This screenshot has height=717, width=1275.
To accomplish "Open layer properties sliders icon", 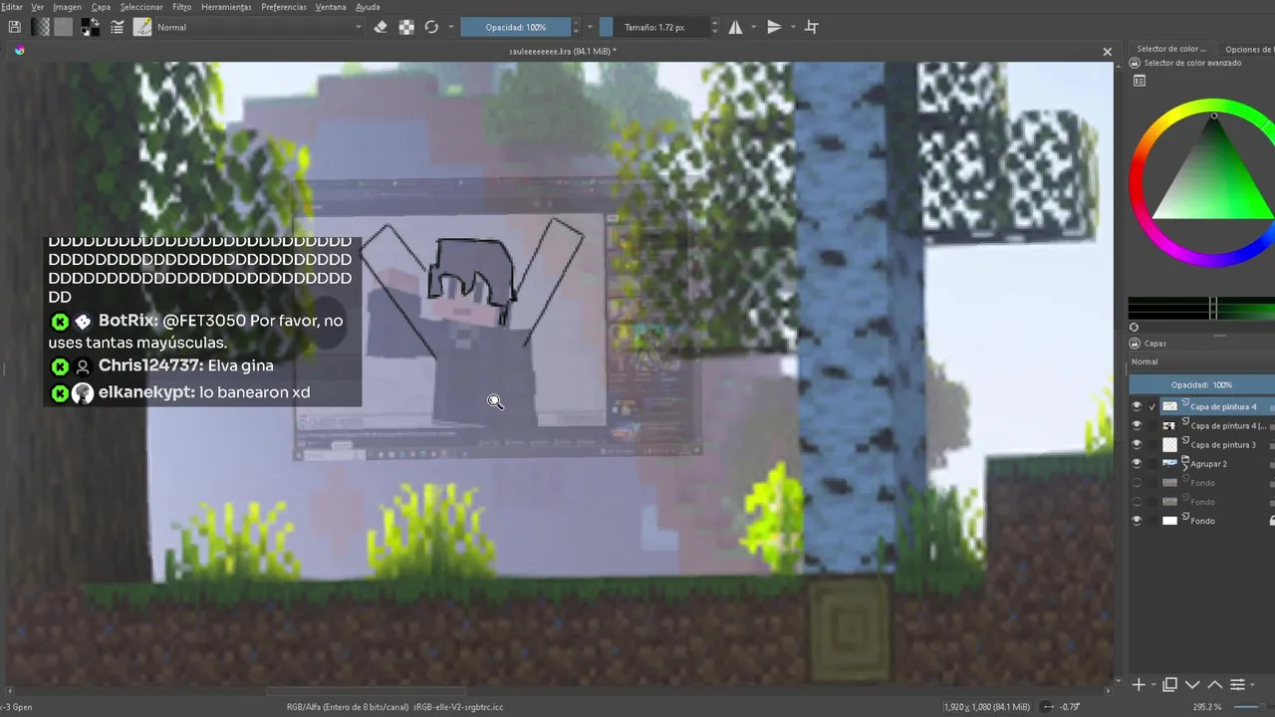I will [x=1237, y=684].
